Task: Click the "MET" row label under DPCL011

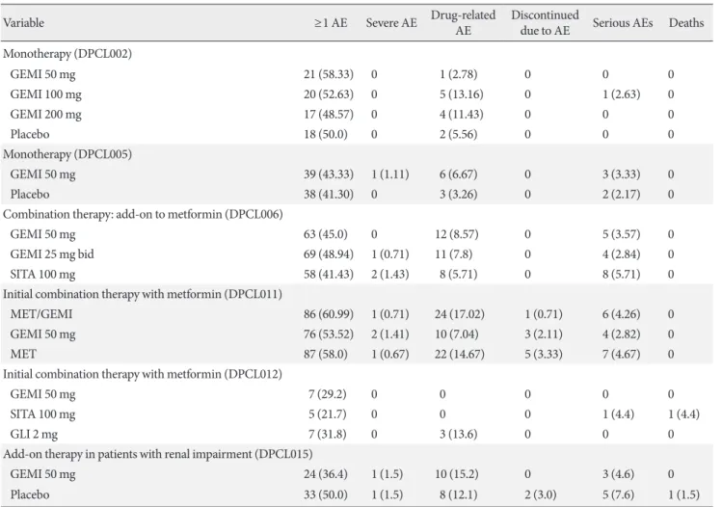Action: [x=23, y=354]
